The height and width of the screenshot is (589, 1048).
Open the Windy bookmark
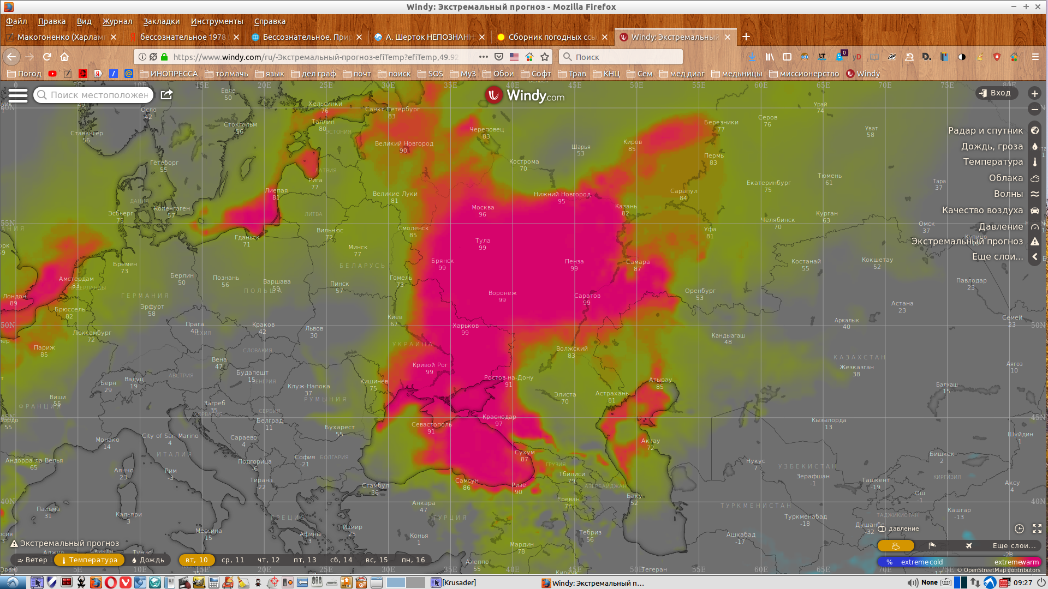pyautogui.click(x=863, y=74)
